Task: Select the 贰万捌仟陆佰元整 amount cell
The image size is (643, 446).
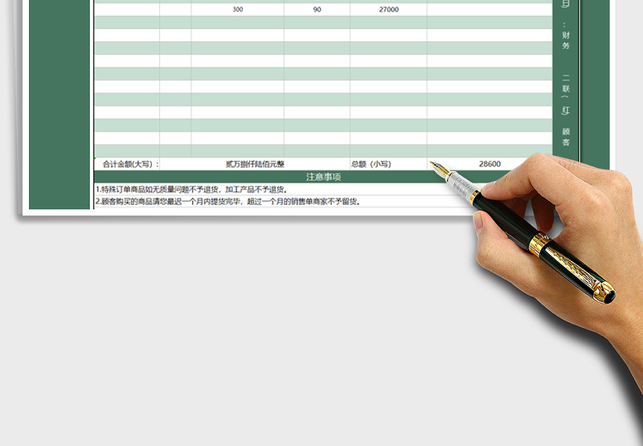Action: tap(255, 164)
